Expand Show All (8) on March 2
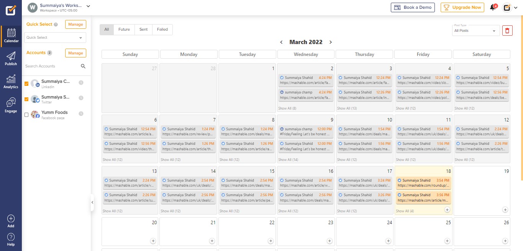The image size is (523, 251). point(287,108)
